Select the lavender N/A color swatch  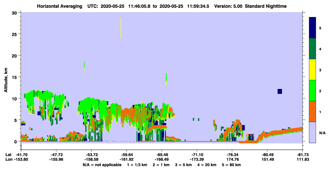(312, 132)
